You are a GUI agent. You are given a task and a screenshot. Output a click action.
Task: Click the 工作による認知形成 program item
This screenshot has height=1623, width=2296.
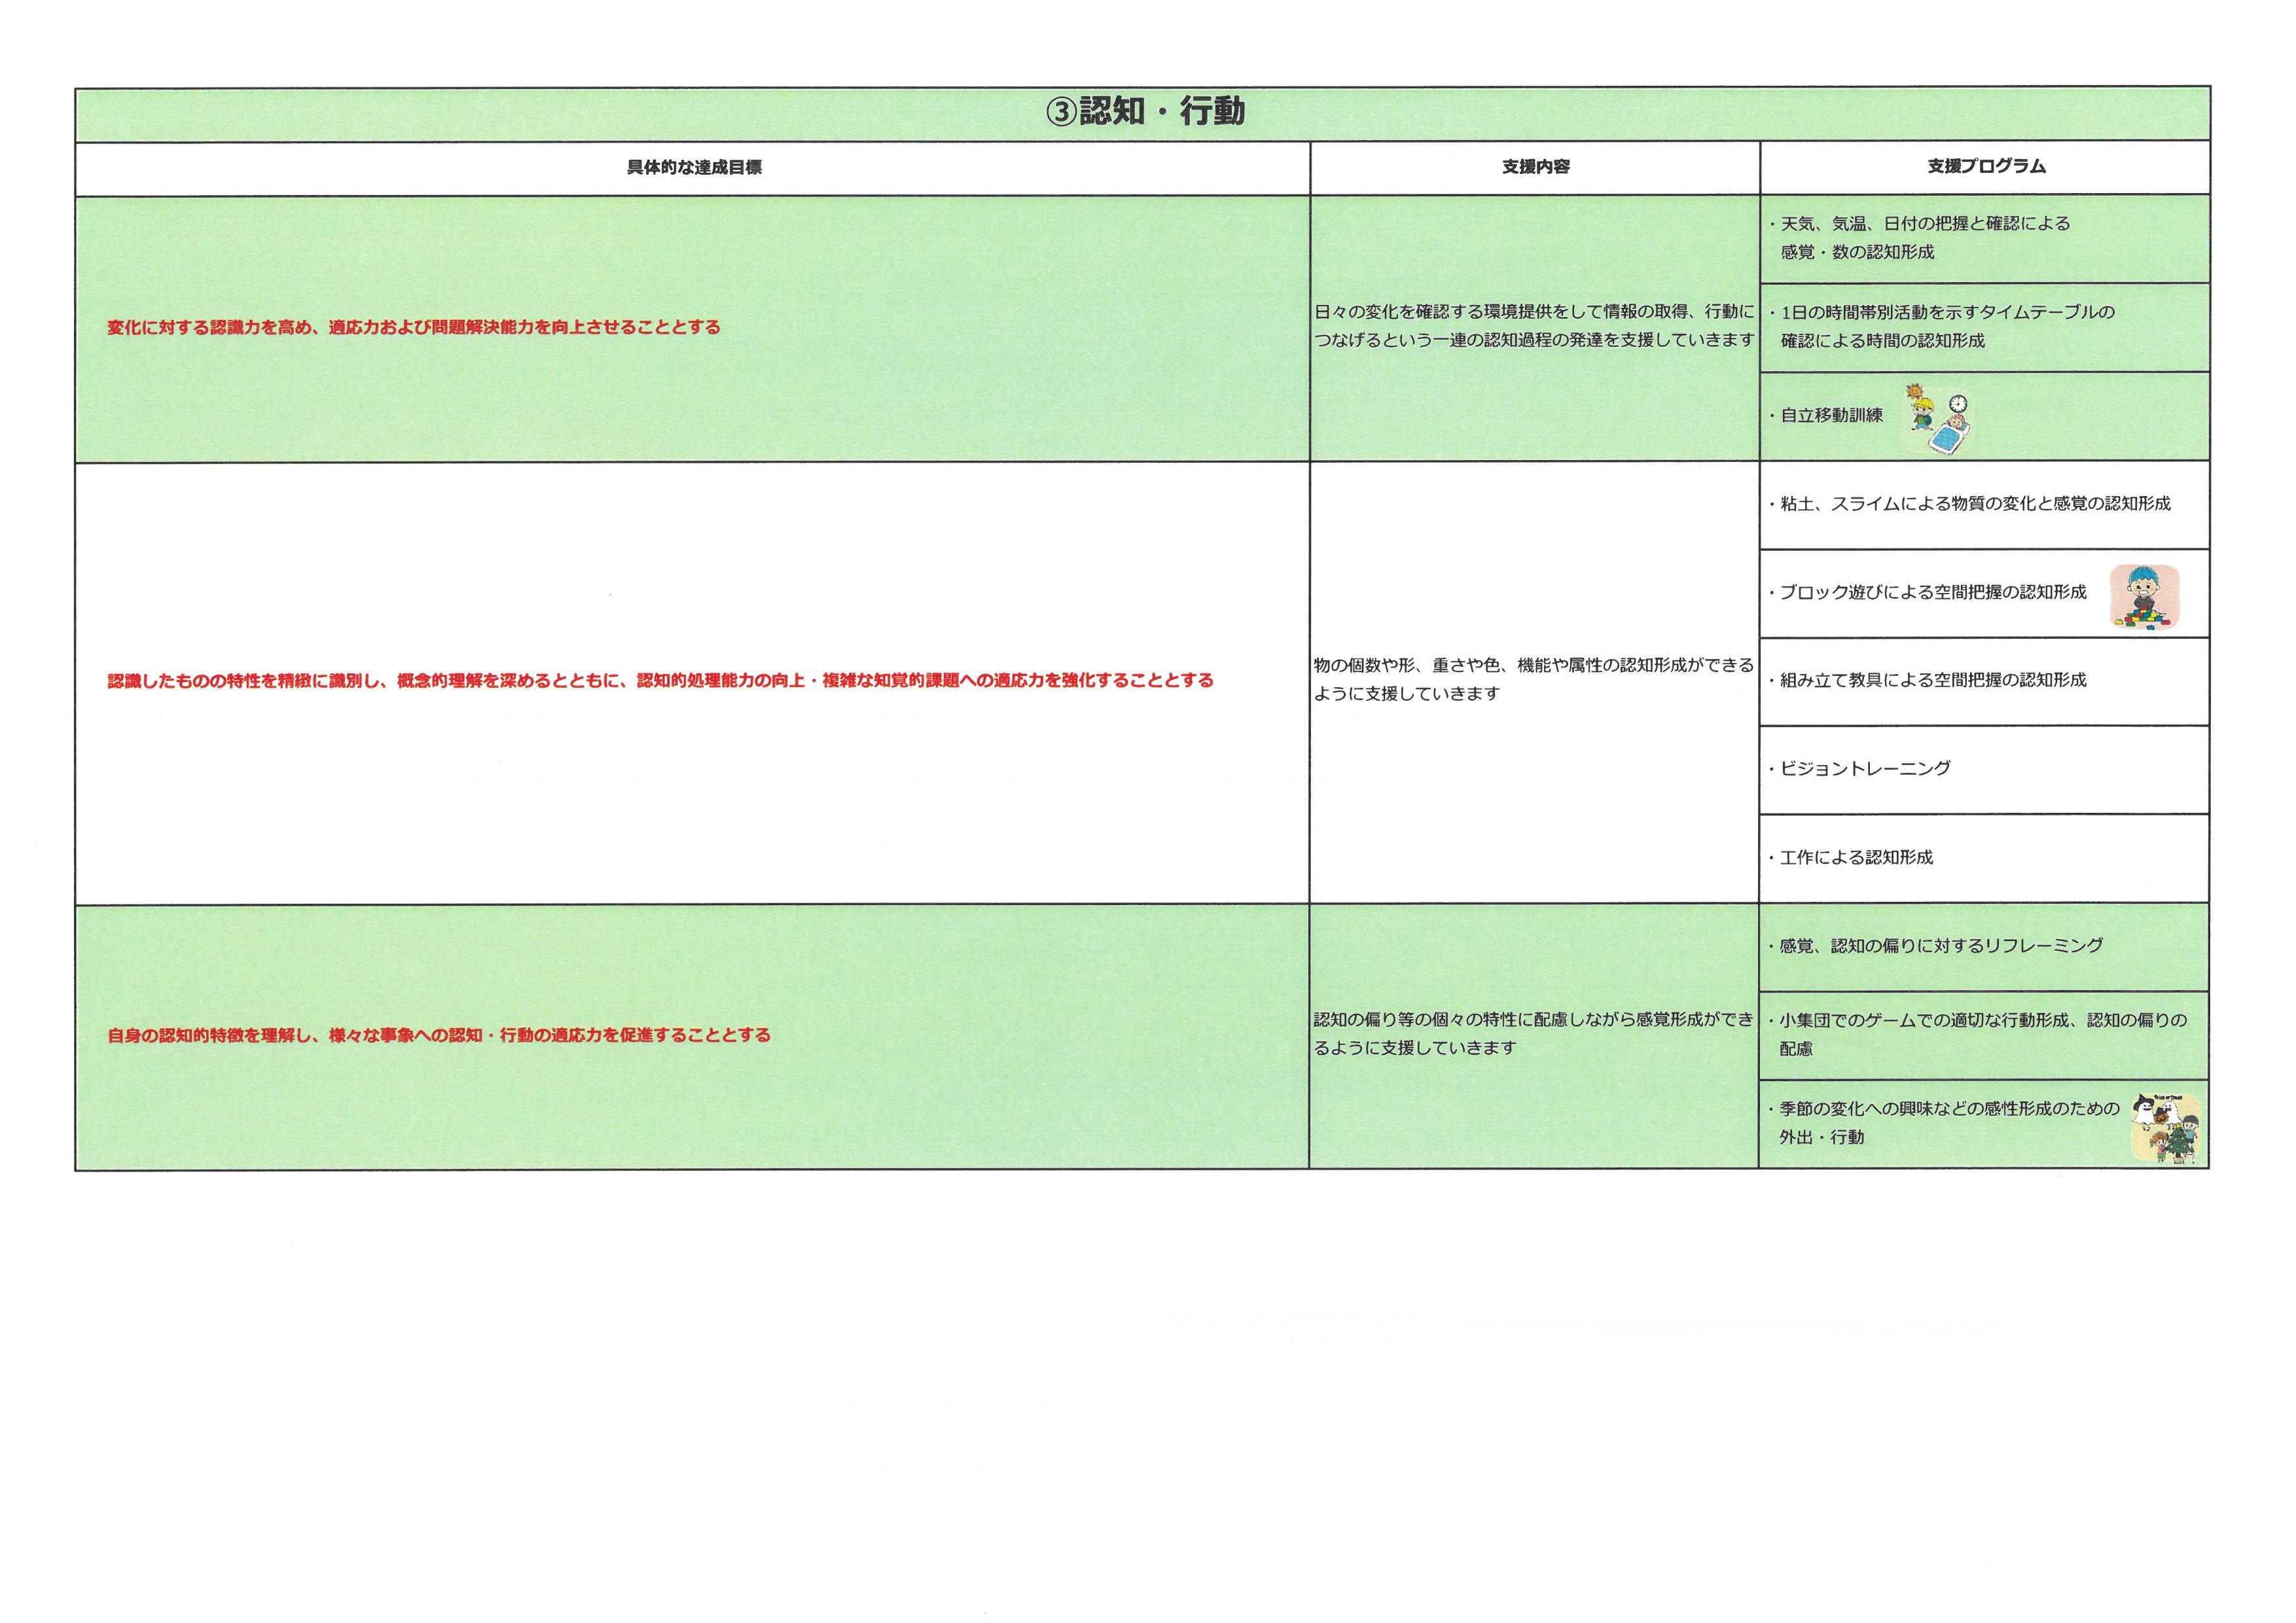coord(1856,858)
